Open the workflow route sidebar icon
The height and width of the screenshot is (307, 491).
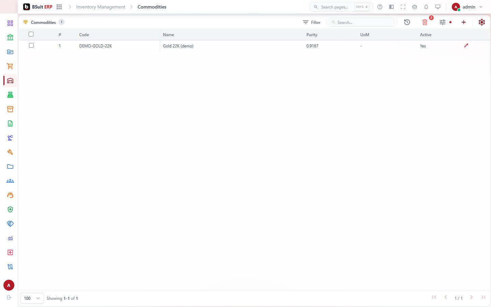pos(10,267)
